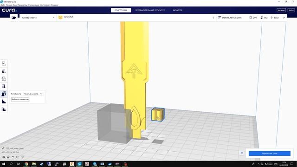Viewport: 297px width, 167px height.
Task: Click the taskbar clock
Action: [284, 164]
